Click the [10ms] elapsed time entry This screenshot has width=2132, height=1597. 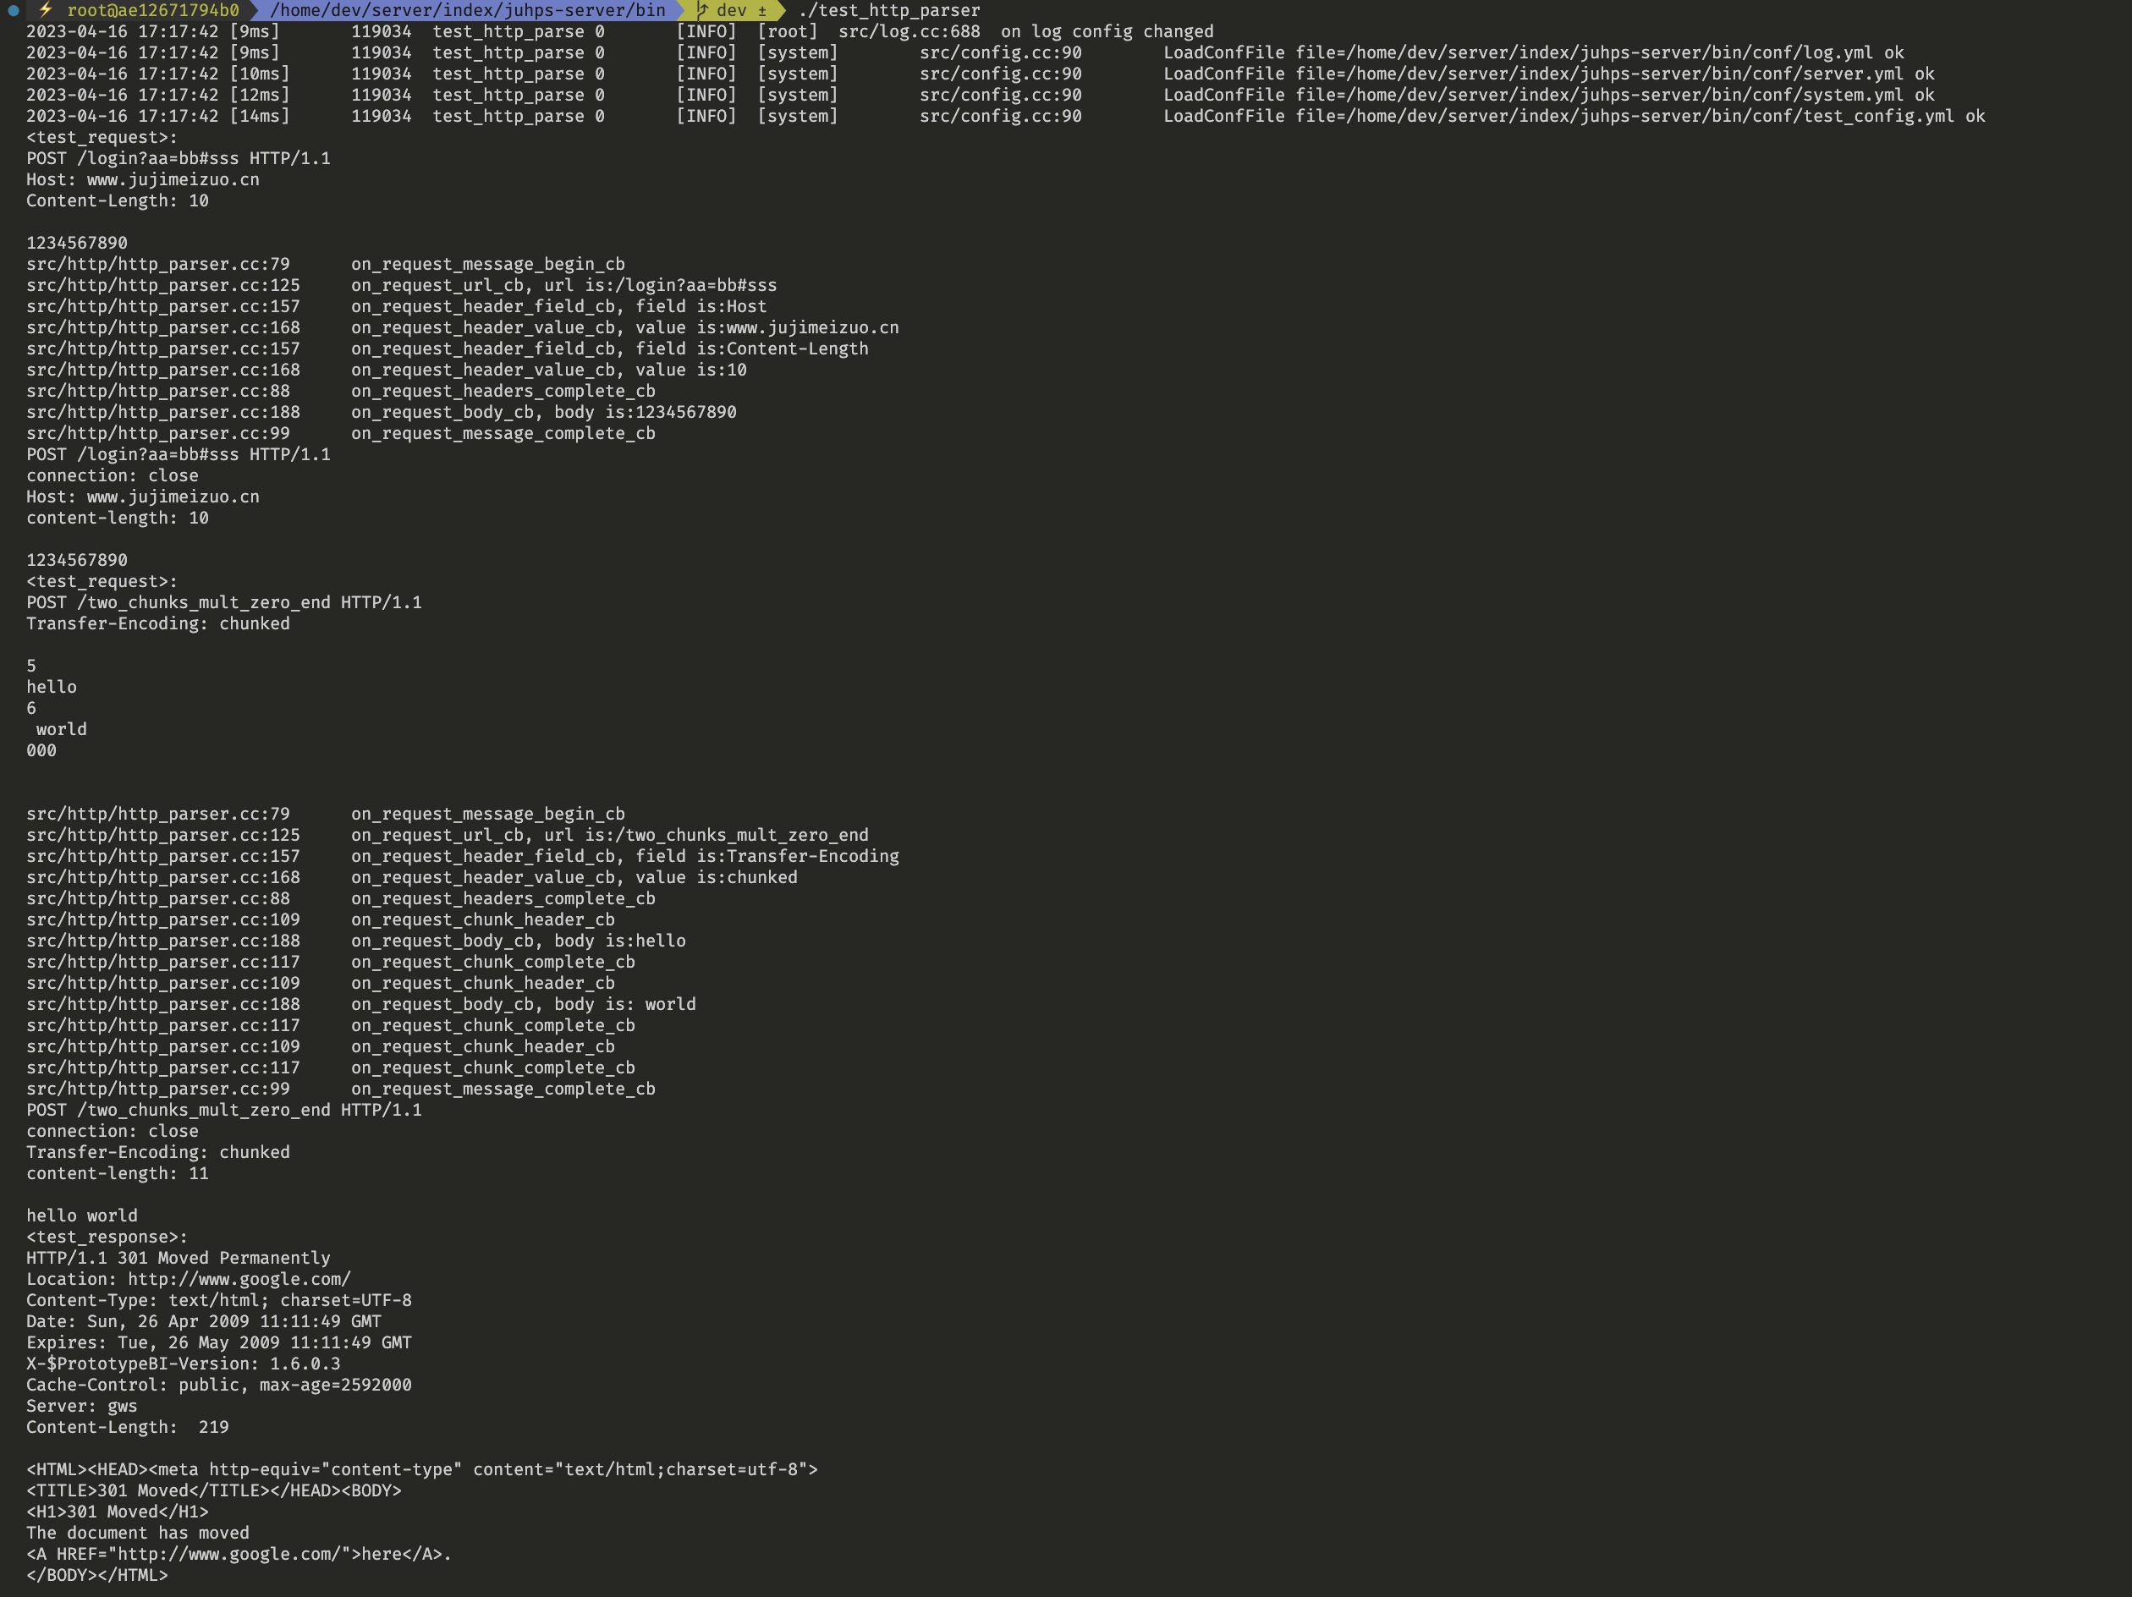[259, 74]
